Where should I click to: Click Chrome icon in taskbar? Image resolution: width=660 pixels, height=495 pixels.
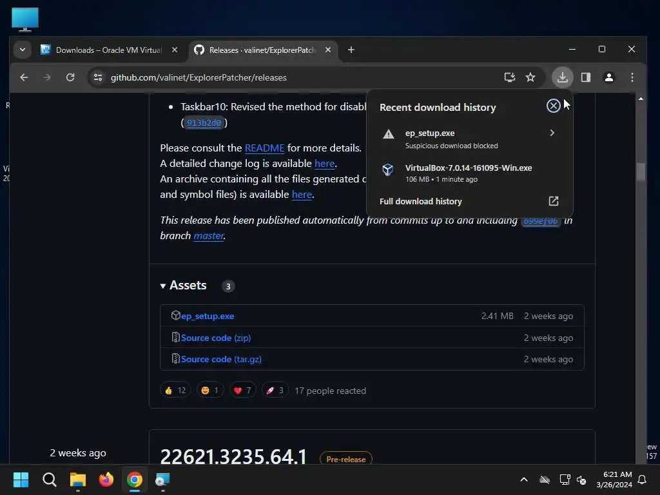coord(135,480)
